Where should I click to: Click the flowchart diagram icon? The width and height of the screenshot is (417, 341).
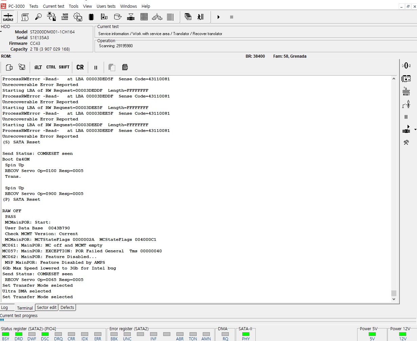[157, 17]
